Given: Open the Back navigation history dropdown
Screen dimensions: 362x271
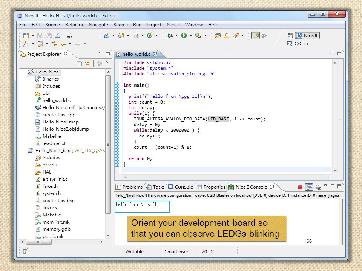Looking at the screenshot, I should [70, 43].
